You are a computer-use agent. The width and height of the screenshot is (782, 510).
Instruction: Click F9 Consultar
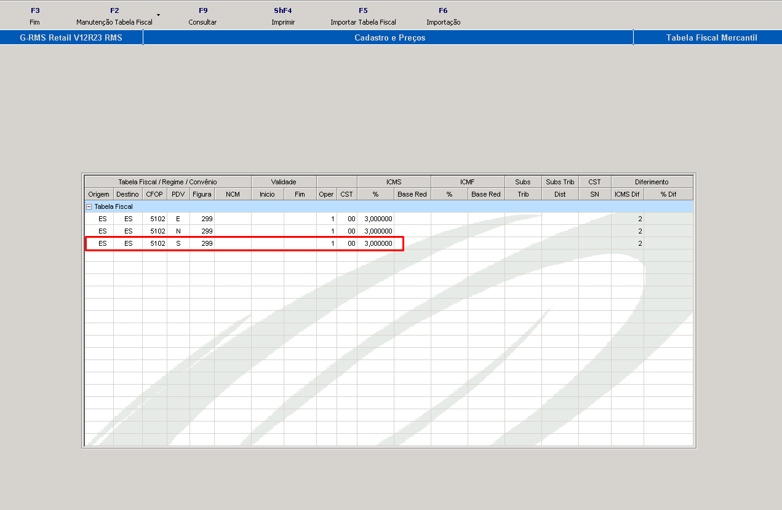pos(202,16)
